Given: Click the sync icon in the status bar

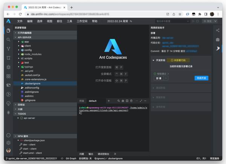Looking at the screenshot, I should pyautogui.click(x=62, y=158).
